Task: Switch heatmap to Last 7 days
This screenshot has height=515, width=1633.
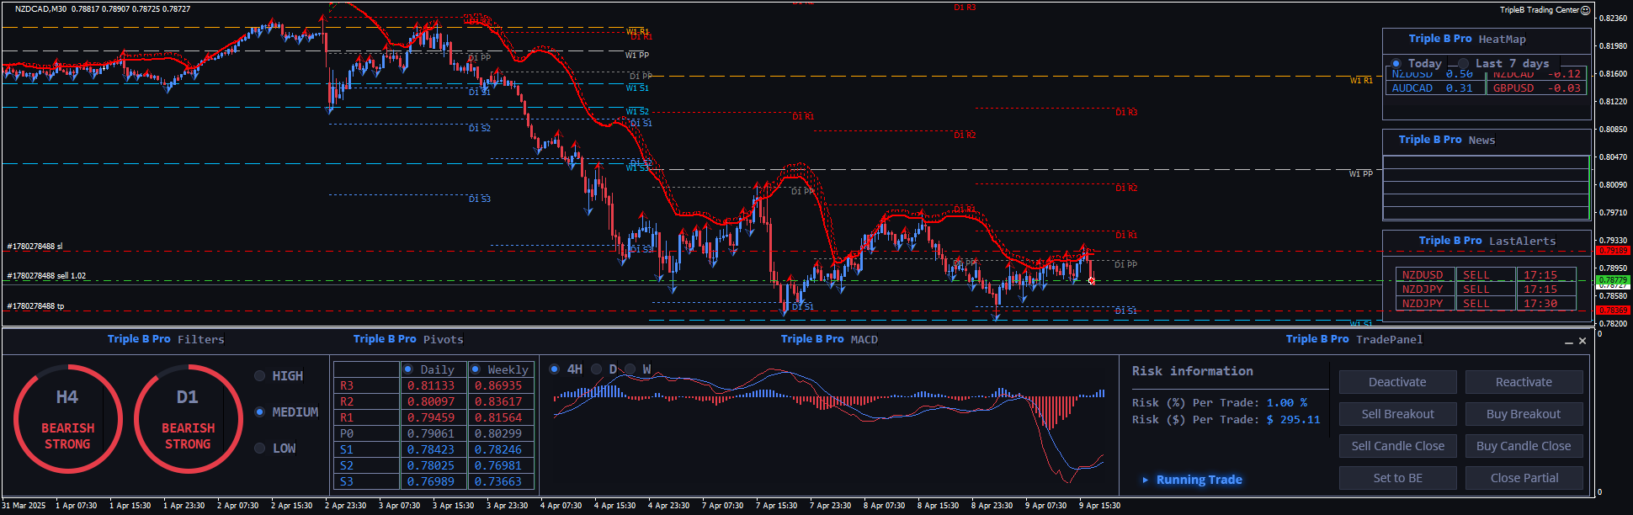Action: (1463, 64)
